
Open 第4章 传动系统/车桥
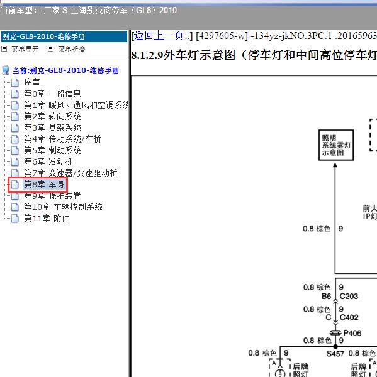click(63, 139)
